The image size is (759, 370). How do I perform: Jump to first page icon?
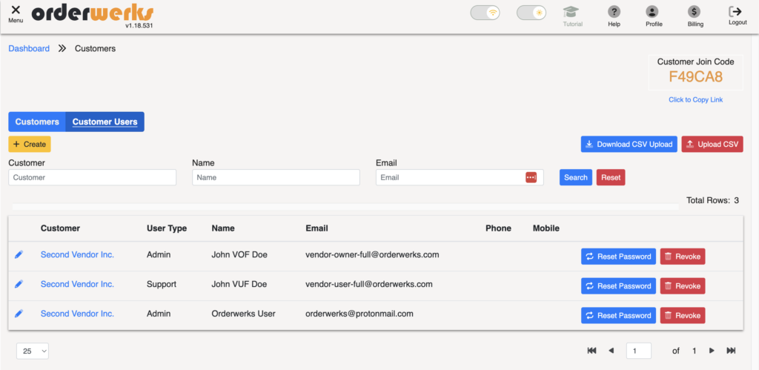pyautogui.click(x=591, y=351)
